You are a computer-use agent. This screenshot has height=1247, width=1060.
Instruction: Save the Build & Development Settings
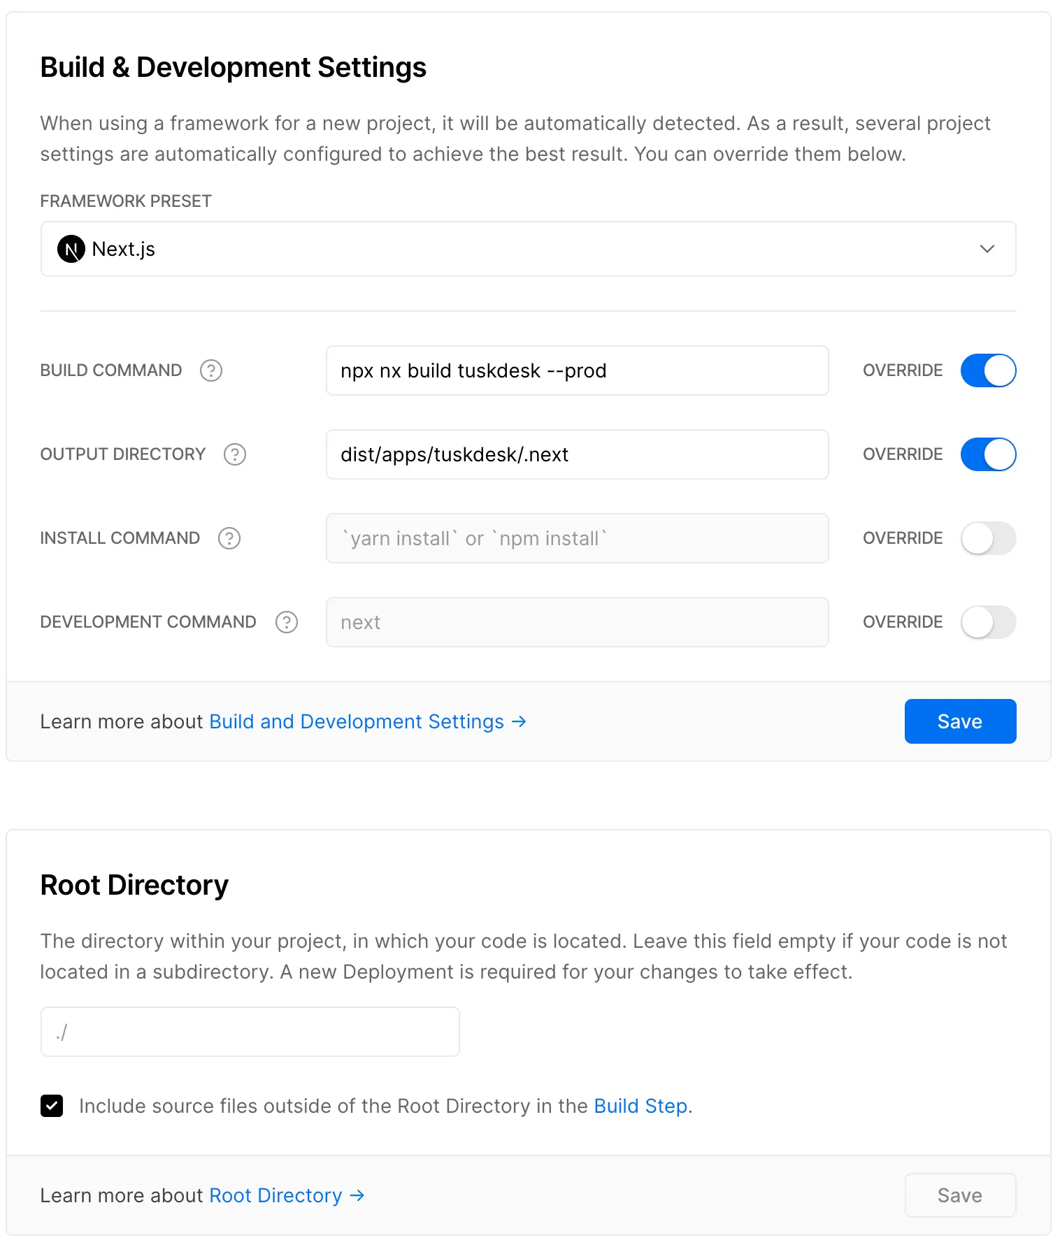tap(959, 721)
